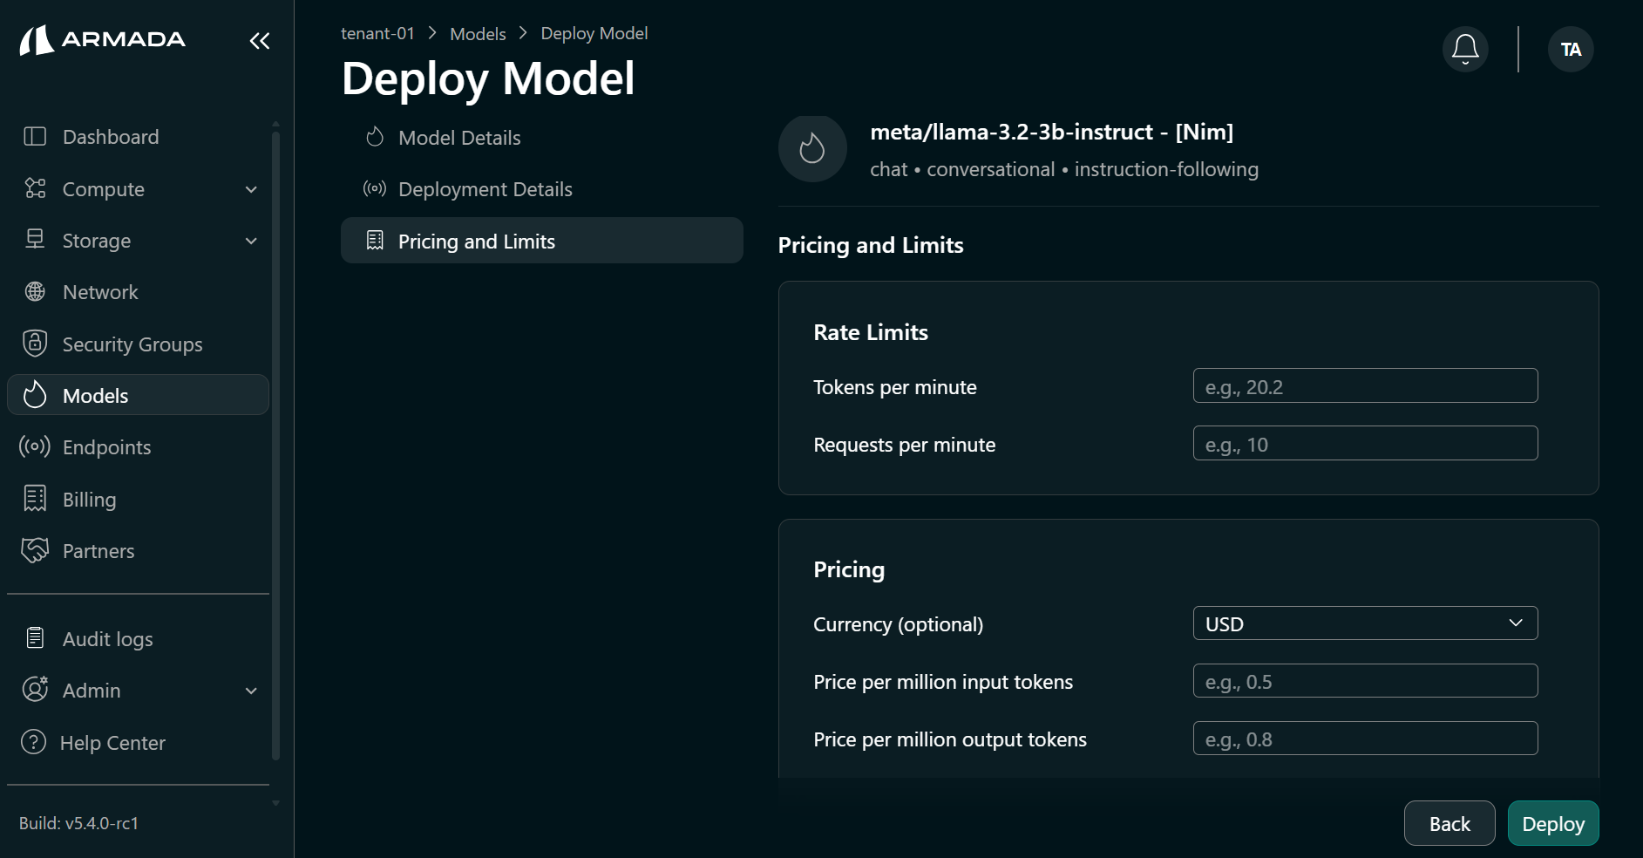Viewport: 1643px width, 858px height.
Task: Click the Armada logo
Action: (103, 39)
